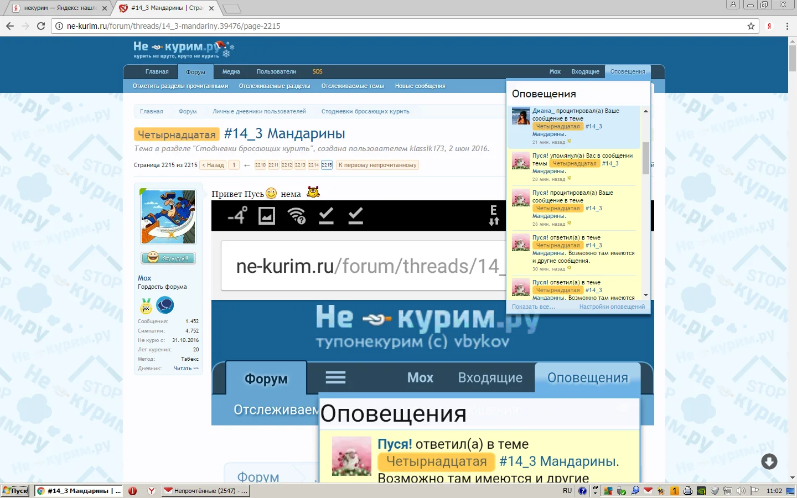Open 'Отслеживаемые разделы' link
Image resolution: width=797 pixels, height=498 pixels.
coord(275,86)
